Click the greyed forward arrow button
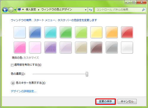The width and height of the screenshot is (148, 108). [x=11, y=10]
